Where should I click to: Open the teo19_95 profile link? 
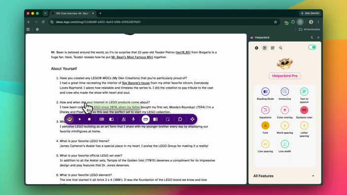point(183,52)
